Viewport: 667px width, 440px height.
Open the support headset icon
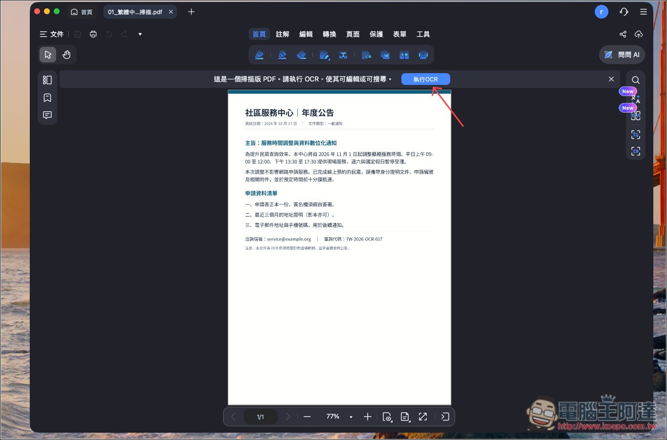click(x=624, y=12)
